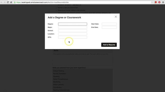The height and width of the screenshot is (92, 165).
Task: Reload the page with refresh icon
Action: (8, 2)
